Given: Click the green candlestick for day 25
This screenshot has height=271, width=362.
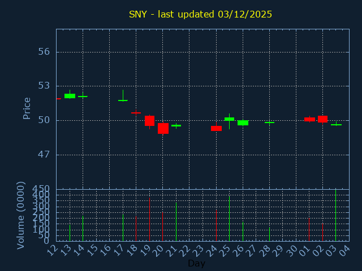Looking at the screenshot, I should [x=229, y=119].
